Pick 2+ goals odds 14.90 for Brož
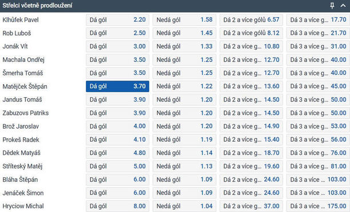350x212 pixels. coord(251,126)
